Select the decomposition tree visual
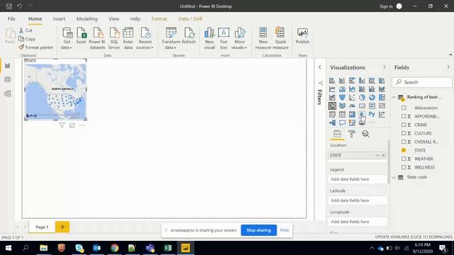This screenshot has width=454, height=255. click(x=332, y=123)
